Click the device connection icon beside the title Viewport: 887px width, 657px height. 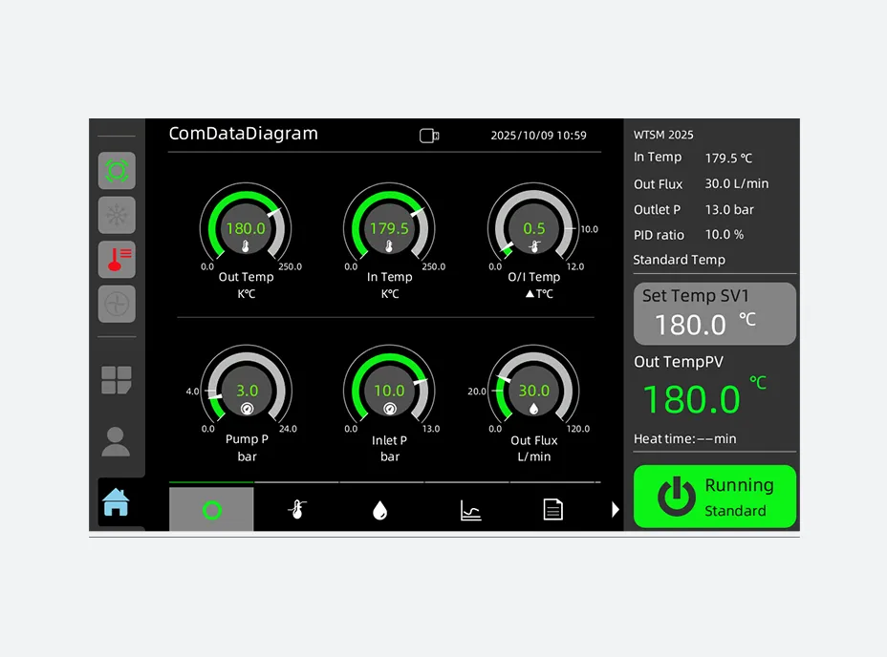click(429, 136)
